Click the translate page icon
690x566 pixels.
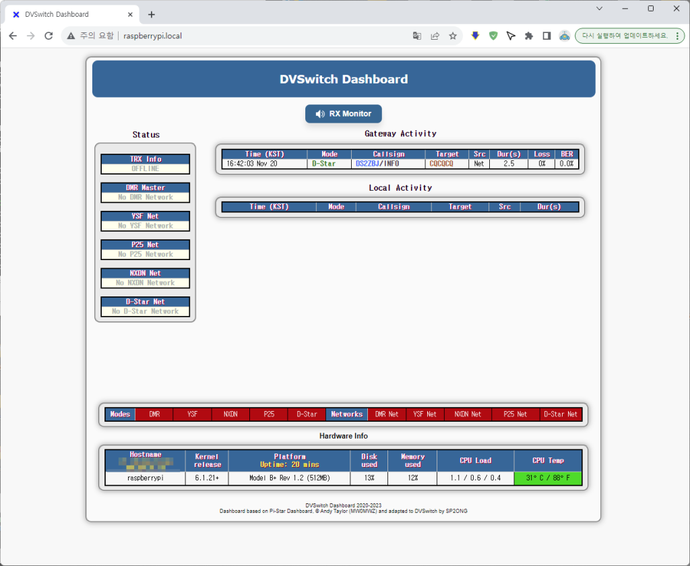point(418,36)
